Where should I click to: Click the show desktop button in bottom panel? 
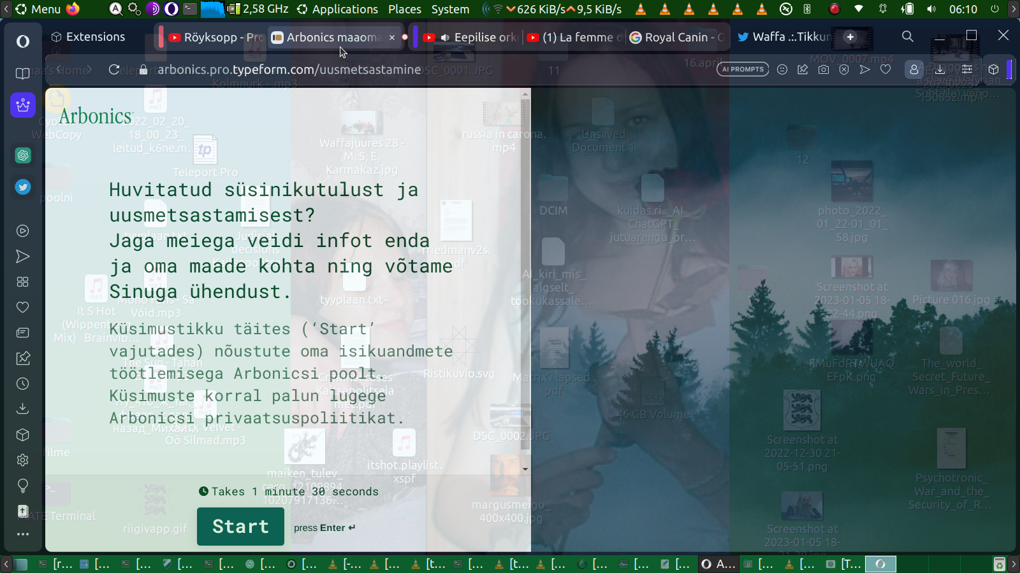(21, 564)
